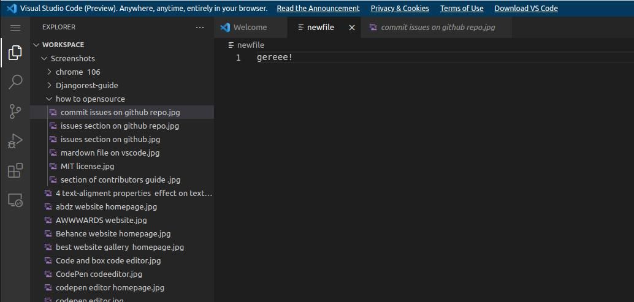Expand the Djangorest-guide folder

coord(49,86)
